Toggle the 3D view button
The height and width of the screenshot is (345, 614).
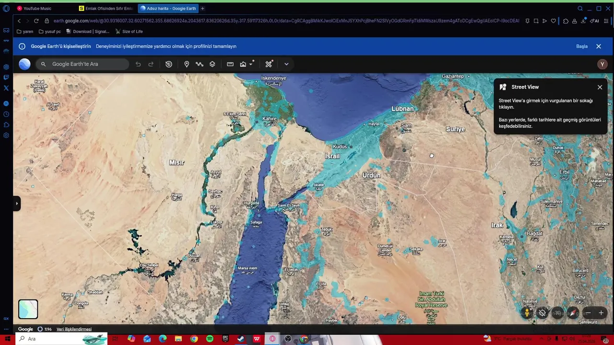pyautogui.click(x=557, y=313)
